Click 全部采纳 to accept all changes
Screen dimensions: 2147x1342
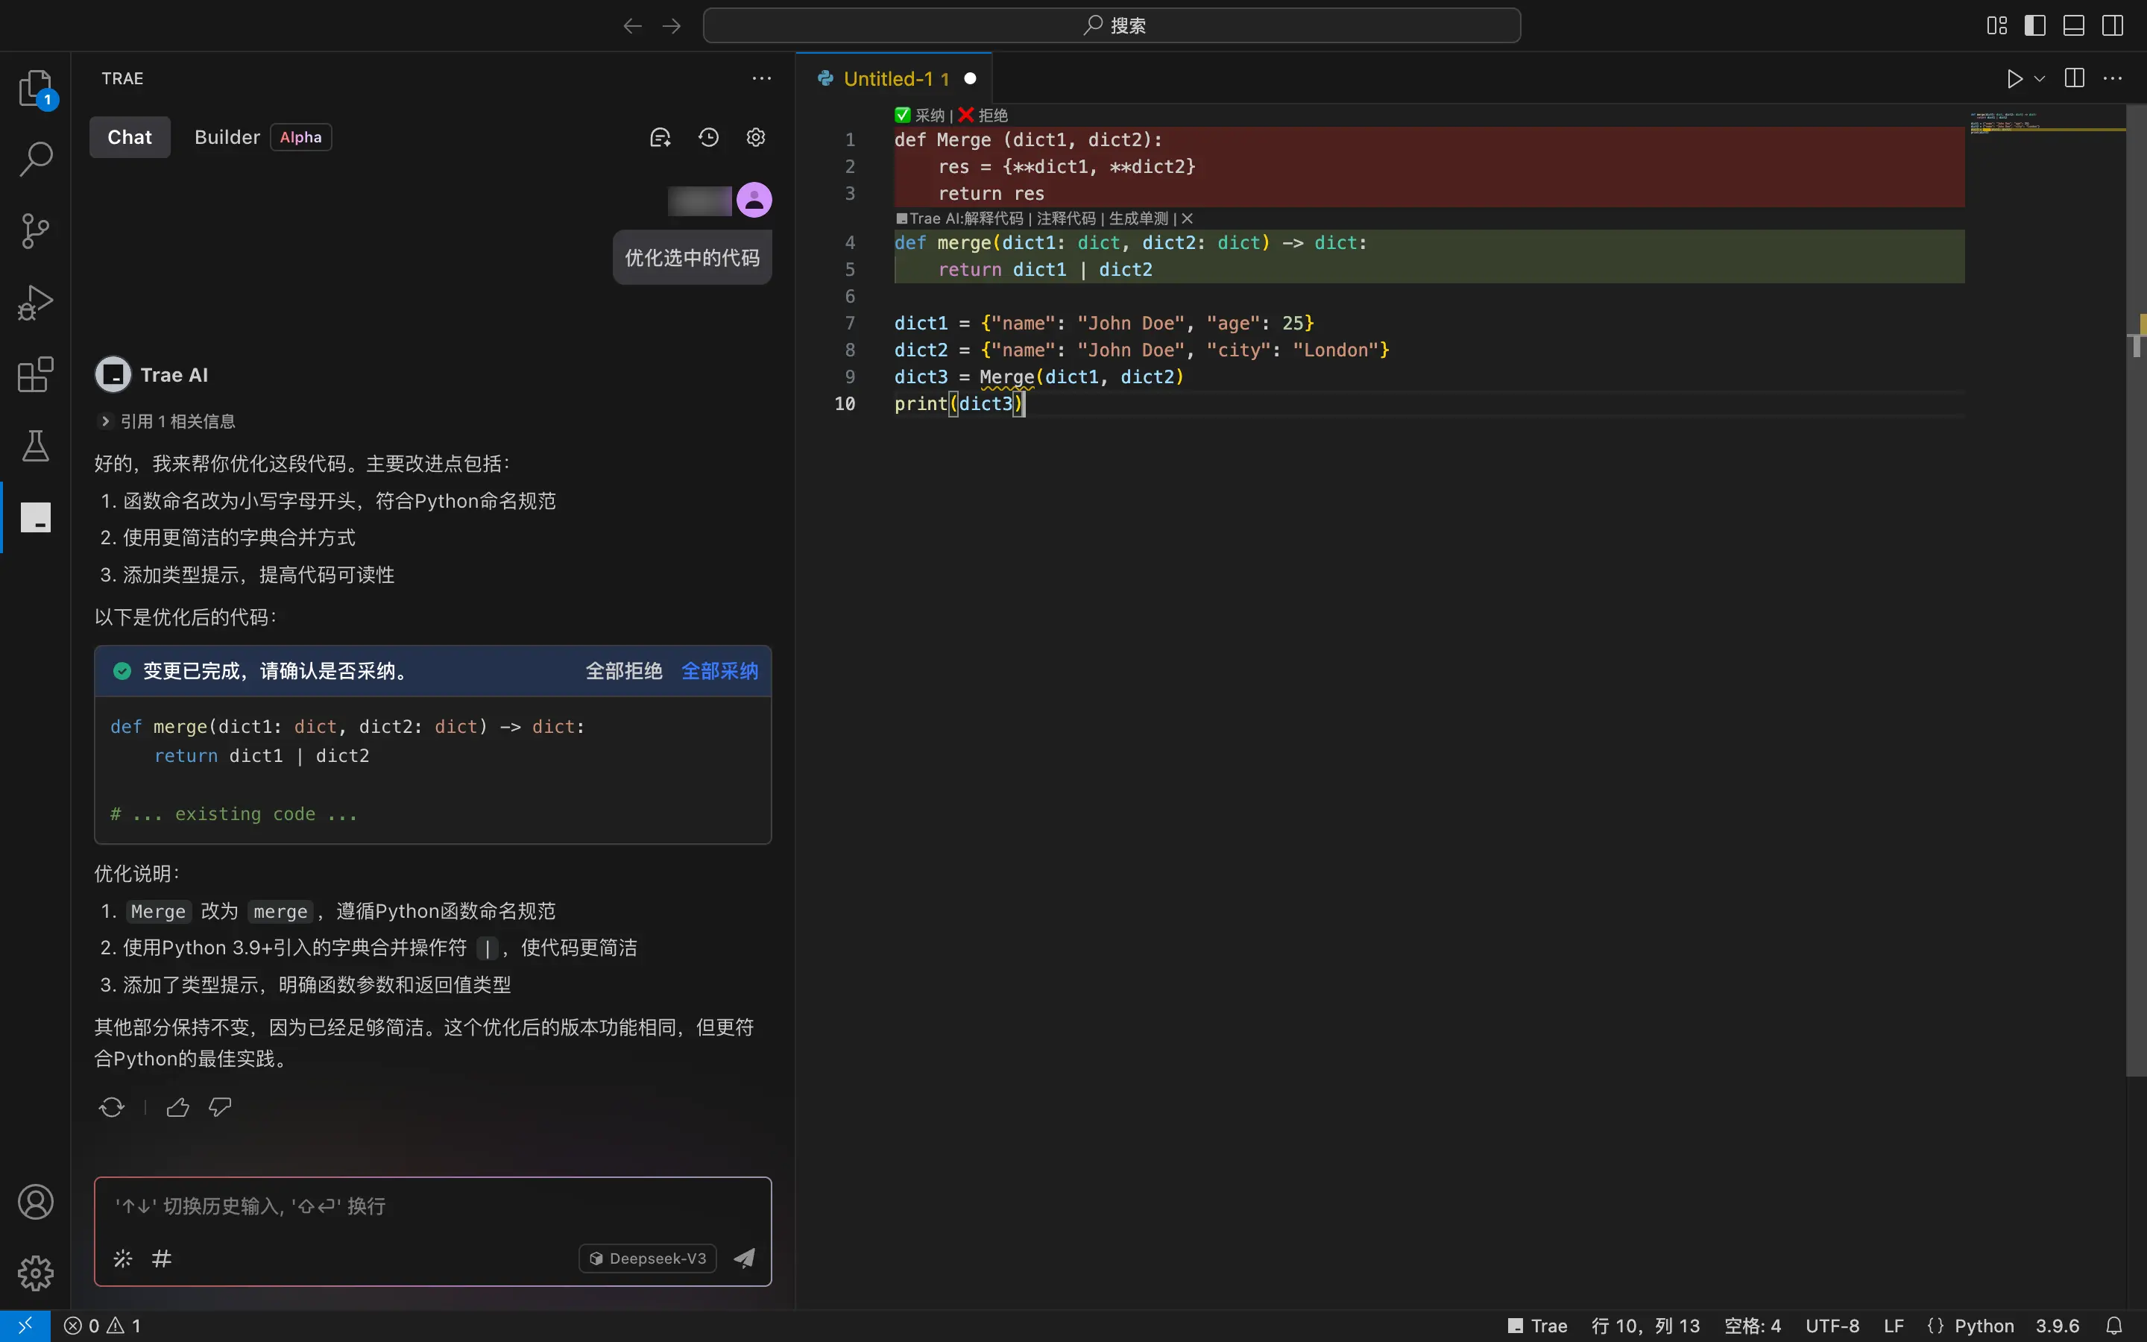coord(719,671)
